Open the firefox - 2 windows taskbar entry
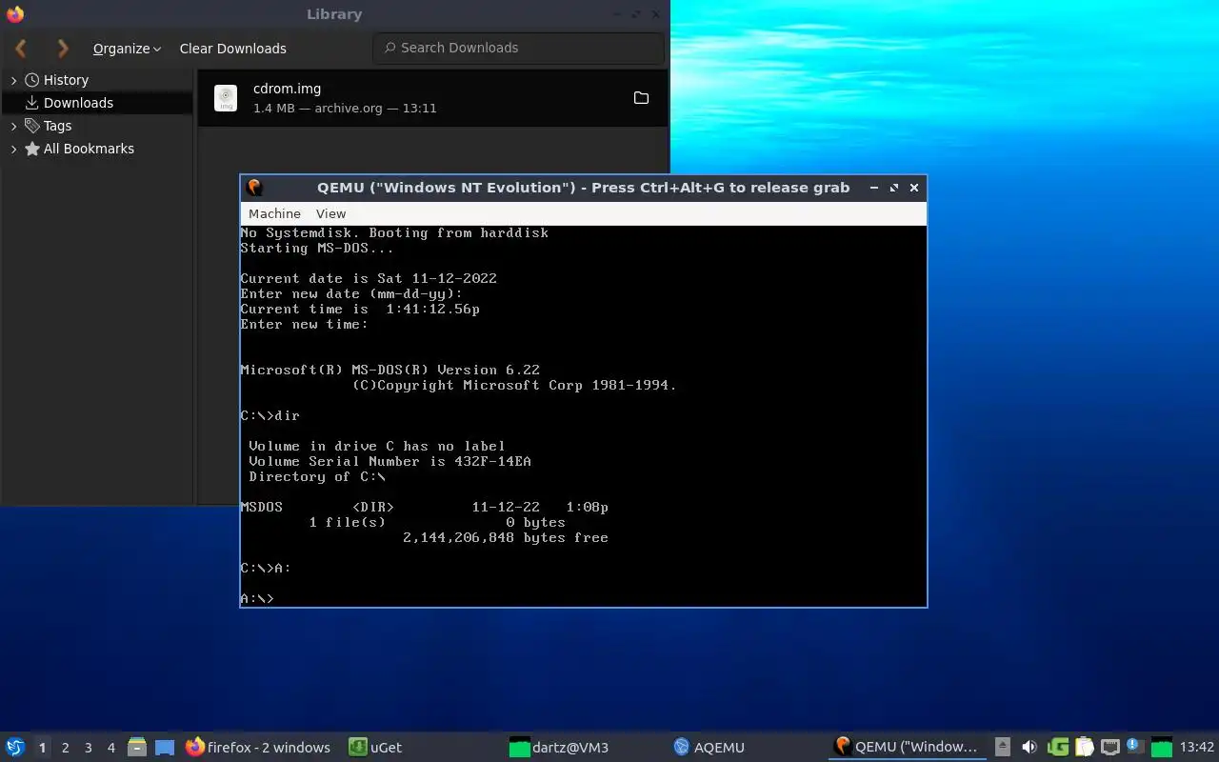Viewport: 1219px width, 762px height. [x=259, y=748]
